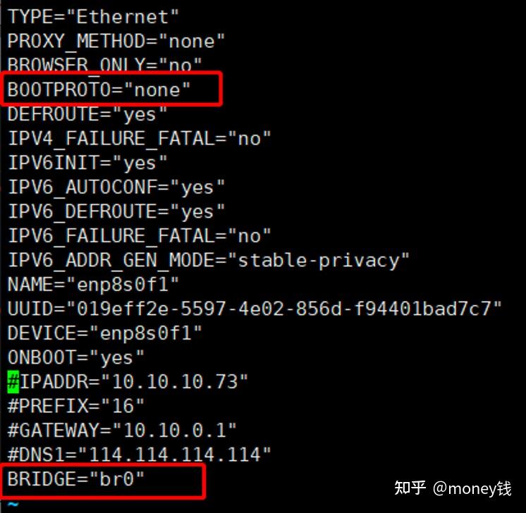
Task: Click the PROXY_METHOD="none" line
Action: click(116, 41)
